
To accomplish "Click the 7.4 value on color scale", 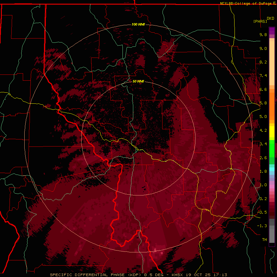I will [263, 76].
